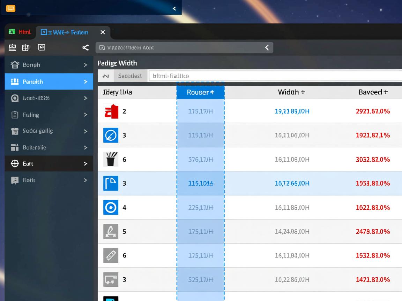Click the black pencil cup icon in row 6

click(x=111, y=160)
